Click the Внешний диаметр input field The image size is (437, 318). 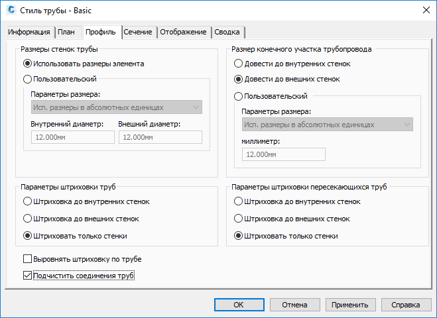tap(160, 137)
